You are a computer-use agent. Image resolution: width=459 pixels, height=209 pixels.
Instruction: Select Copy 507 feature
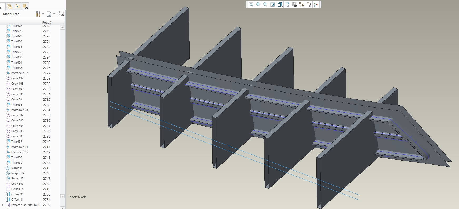coord(17,184)
